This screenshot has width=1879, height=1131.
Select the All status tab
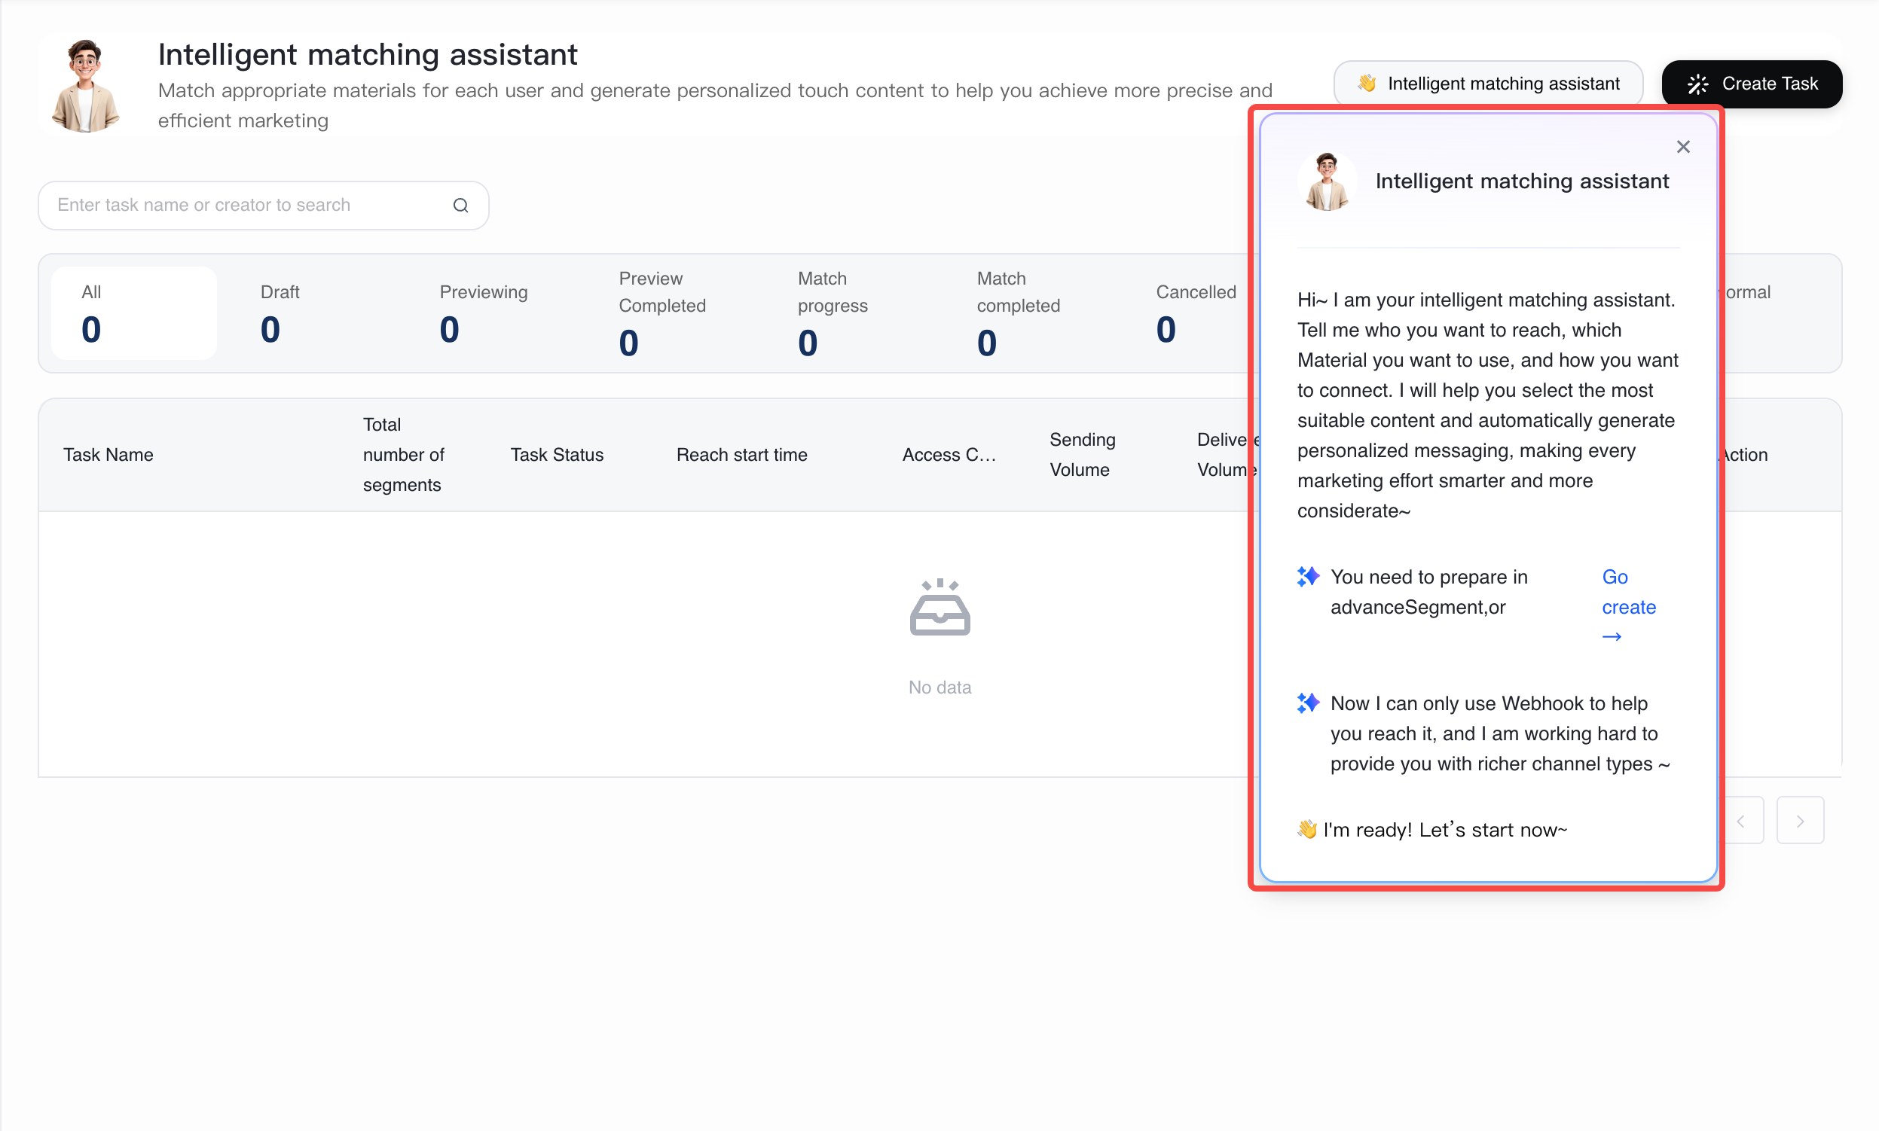tap(134, 313)
